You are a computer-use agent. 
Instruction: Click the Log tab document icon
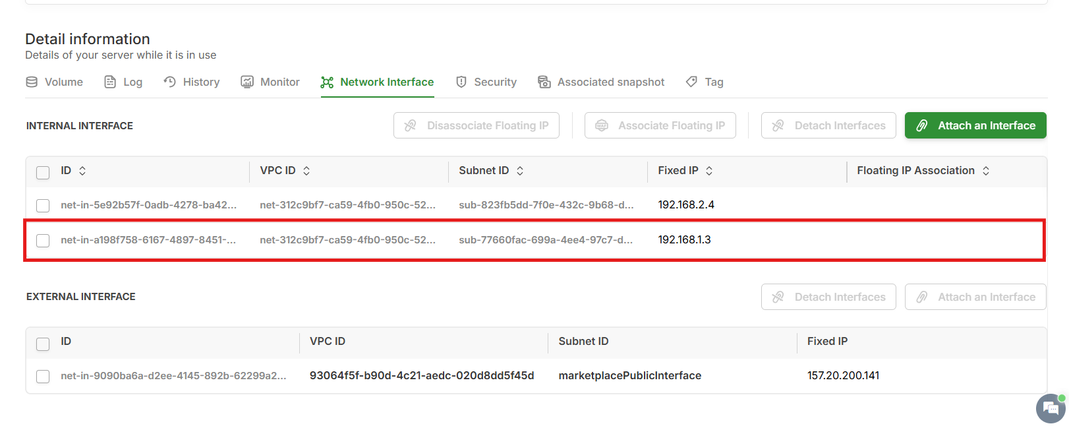pyautogui.click(x=110, y=82)
